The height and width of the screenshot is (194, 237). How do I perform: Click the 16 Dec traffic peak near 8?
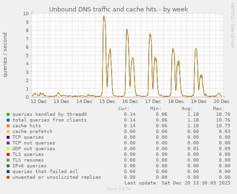(x=127, y=30)
